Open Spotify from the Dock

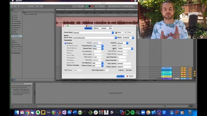click(x=133, y=112)
